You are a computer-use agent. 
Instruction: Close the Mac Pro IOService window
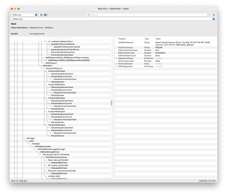12,9
